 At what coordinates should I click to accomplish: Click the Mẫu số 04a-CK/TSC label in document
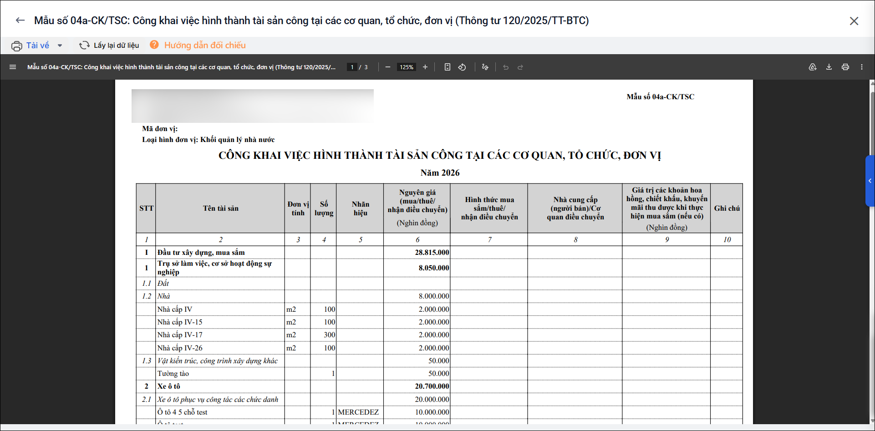coord(660,96)
